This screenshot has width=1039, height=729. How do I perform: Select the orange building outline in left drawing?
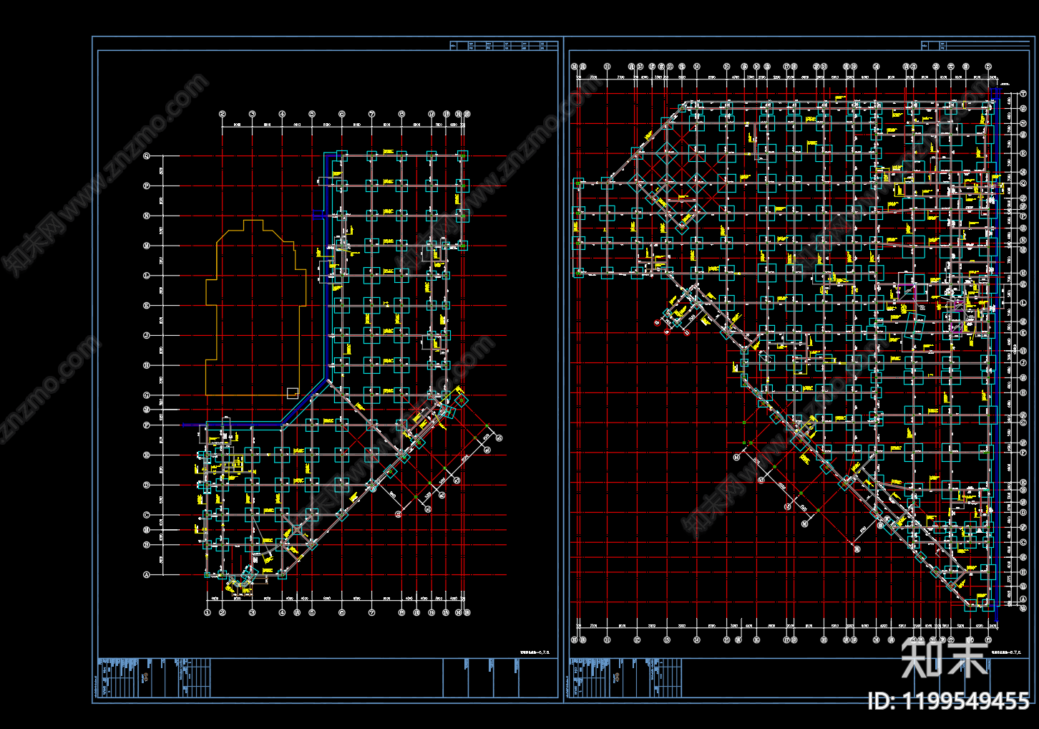click(x=255, y=308)
